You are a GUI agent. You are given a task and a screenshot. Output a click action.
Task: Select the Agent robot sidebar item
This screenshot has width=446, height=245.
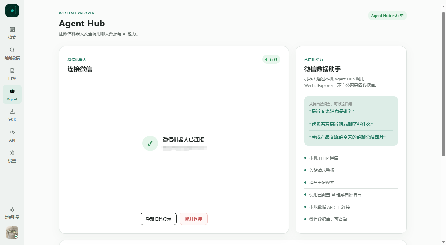click(12, 95)
